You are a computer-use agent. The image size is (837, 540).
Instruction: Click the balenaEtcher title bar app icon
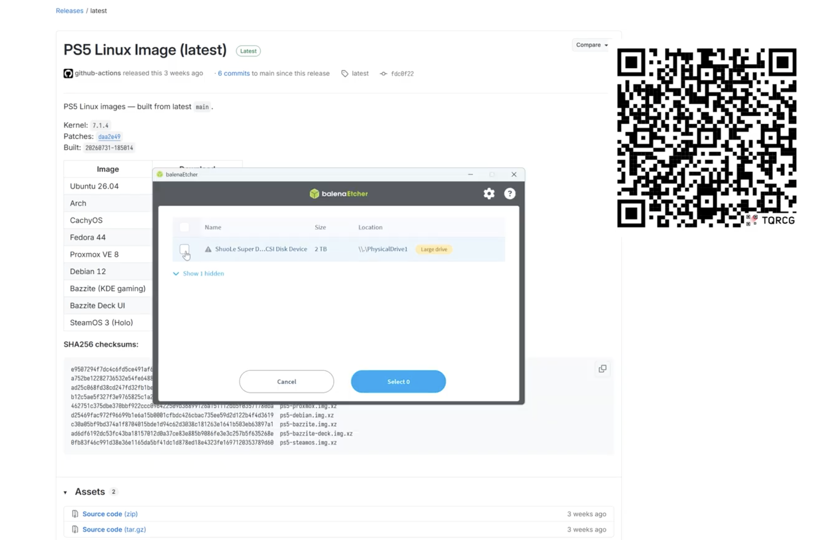160,174
